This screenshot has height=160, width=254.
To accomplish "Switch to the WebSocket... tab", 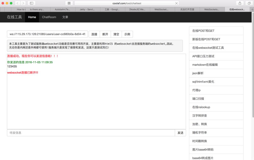I will [163, 10].
